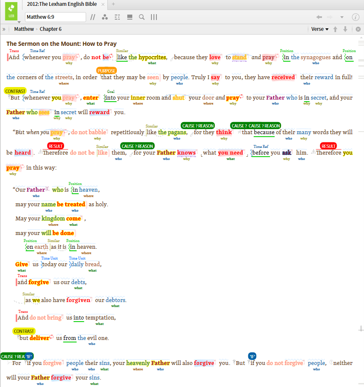Image resolution: width=364 pixels, height=387 pixels.
Task: Open the visual filters three-dots icon
Action: click(x=105, y=17)
